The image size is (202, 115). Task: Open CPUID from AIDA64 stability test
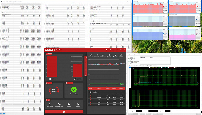pyautogui.click(x=155, y=114)
